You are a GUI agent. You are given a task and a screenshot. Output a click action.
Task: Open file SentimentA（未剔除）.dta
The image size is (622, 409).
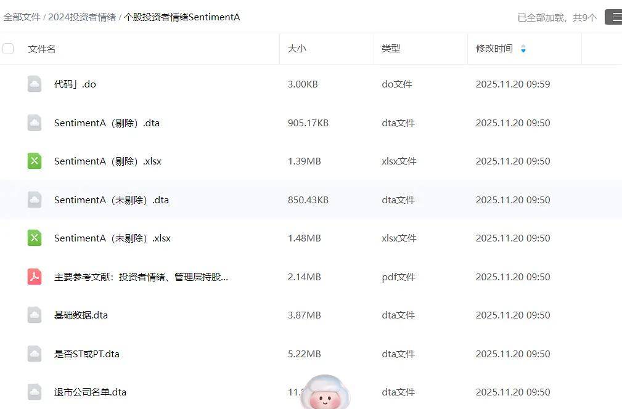(112, 200)
